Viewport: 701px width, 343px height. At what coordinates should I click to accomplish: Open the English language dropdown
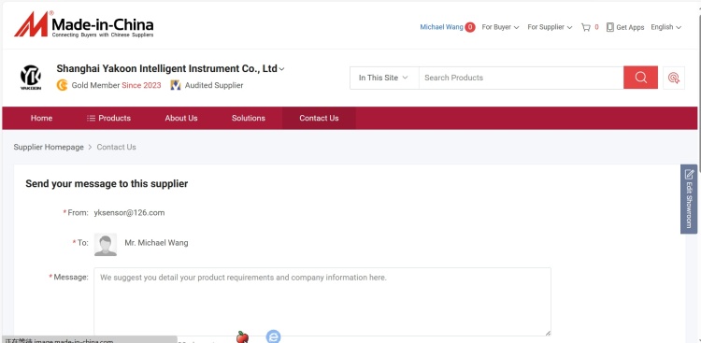click(x=665, y=27)
